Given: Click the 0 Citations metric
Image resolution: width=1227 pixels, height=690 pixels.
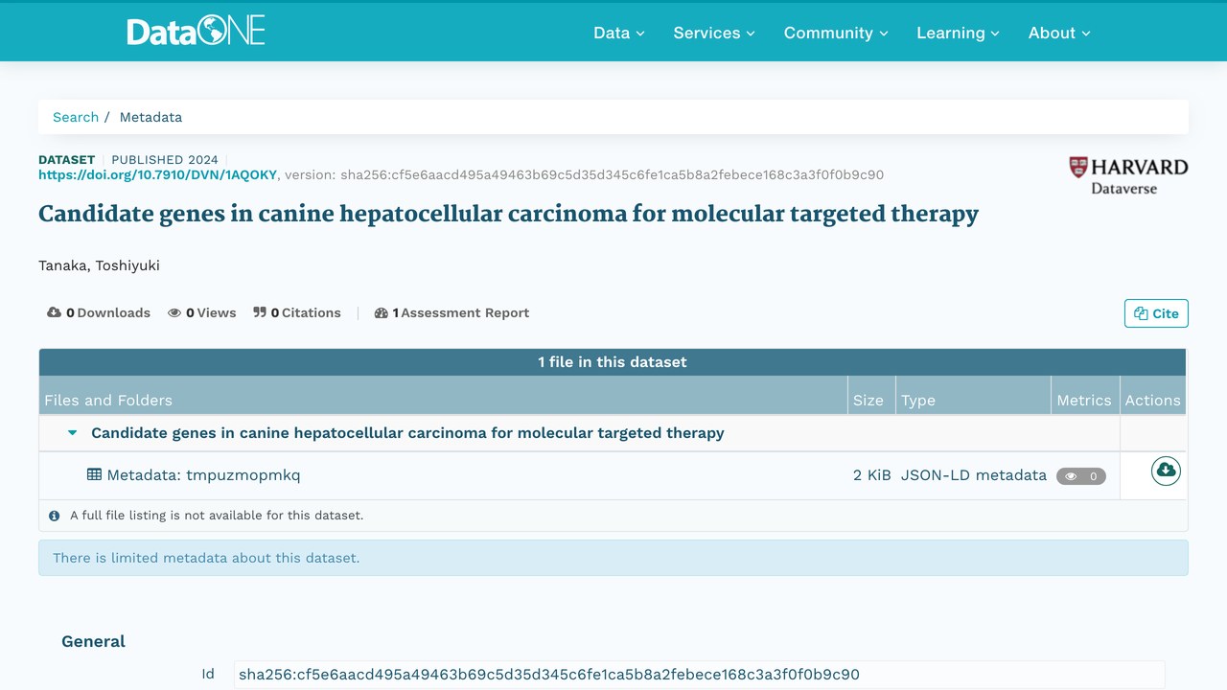Looking at the screenshot, I should 297,312.
